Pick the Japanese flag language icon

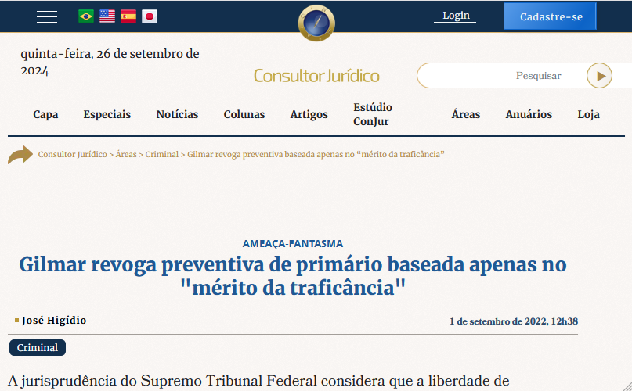tap(149, 16)
